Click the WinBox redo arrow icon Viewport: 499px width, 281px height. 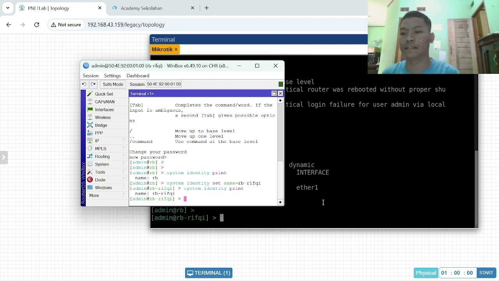[93, 84]
